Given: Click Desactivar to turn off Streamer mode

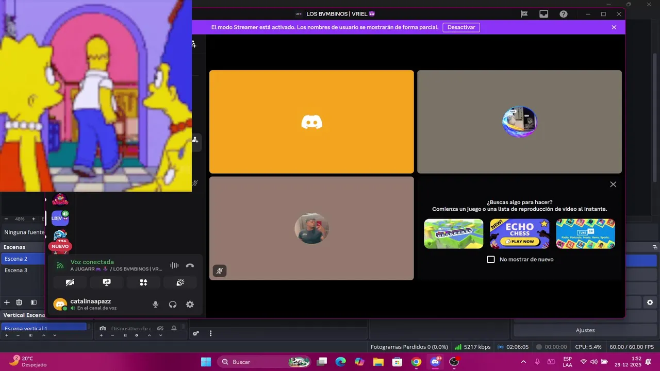Looking at the screenshot, I should pos(461,27).
